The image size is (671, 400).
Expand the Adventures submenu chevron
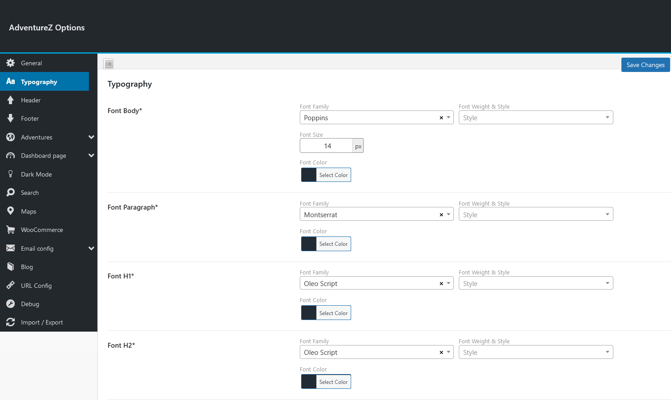[92, 137]
